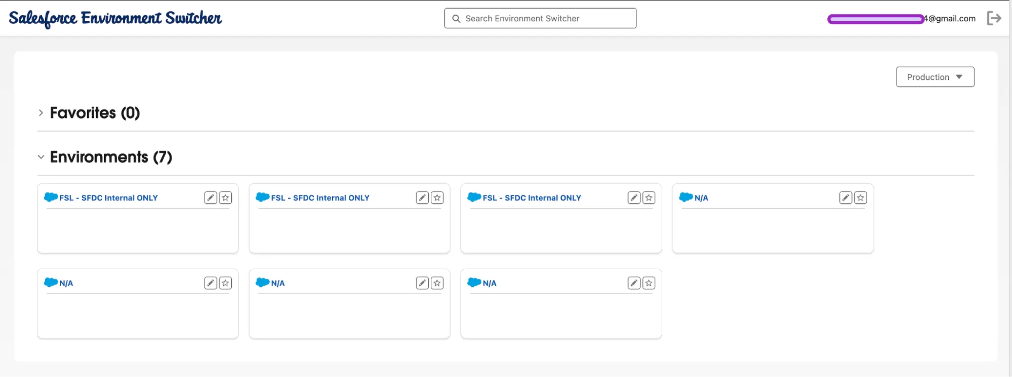Open the Production environment type dropdown
Image resolution: width=1012 pixels, height=377 pixels.
(935, 77)
